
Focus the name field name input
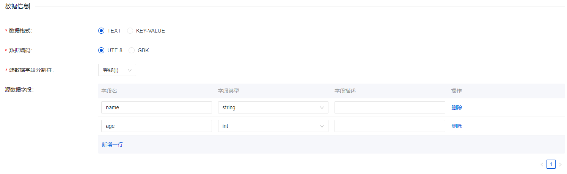point(156,107)
